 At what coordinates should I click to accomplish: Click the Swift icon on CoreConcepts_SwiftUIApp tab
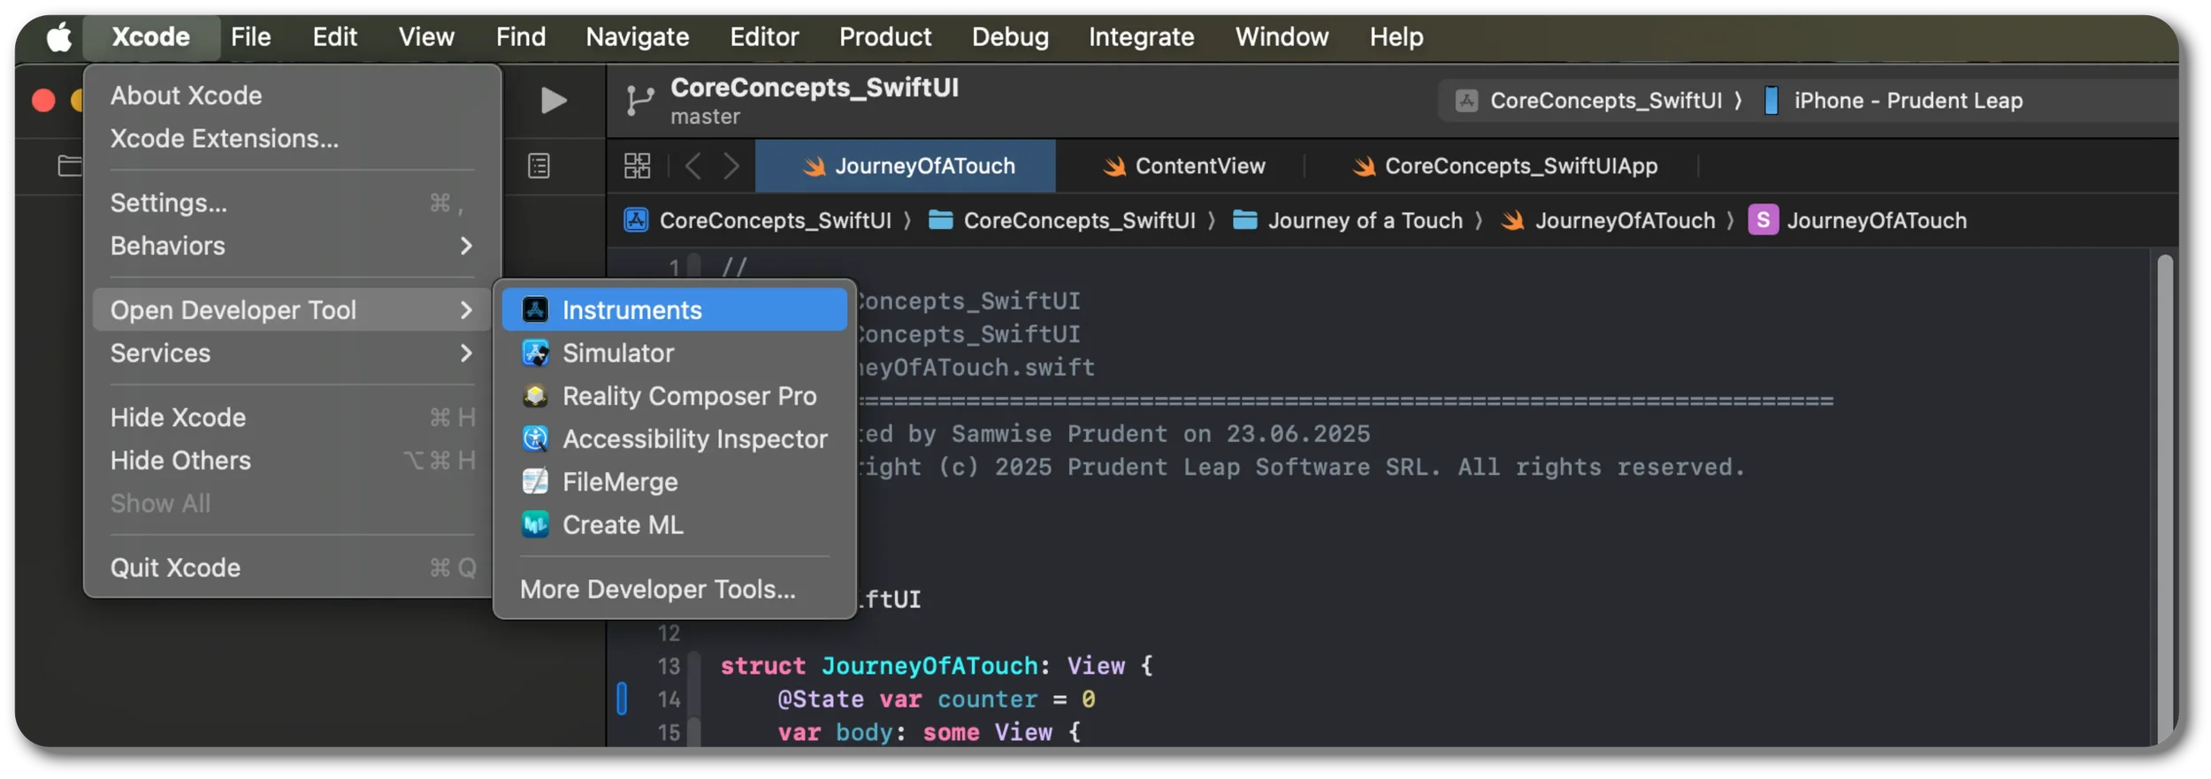point(1363,166)
